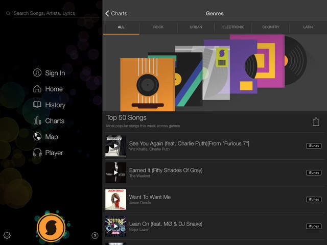Open the Map menu label
327x245 pixels.
pos(52,137)
